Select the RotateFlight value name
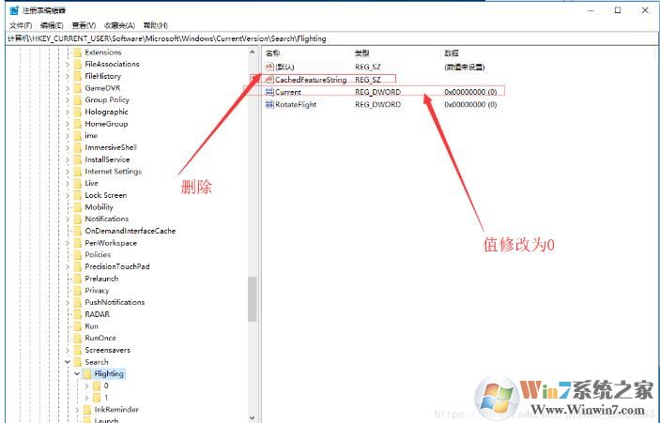Image resolution: width=660 pixels, height=423 pixels. click(296, 105)
